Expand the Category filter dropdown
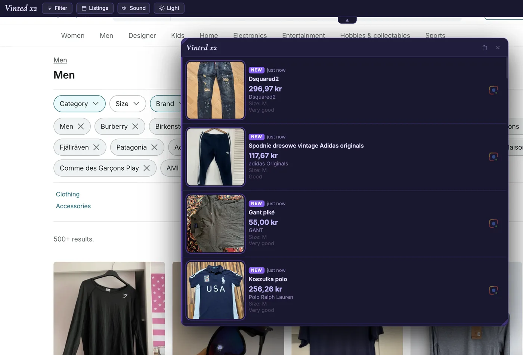Viewport: 523px width, 355px height. click(x=80, y=104)
